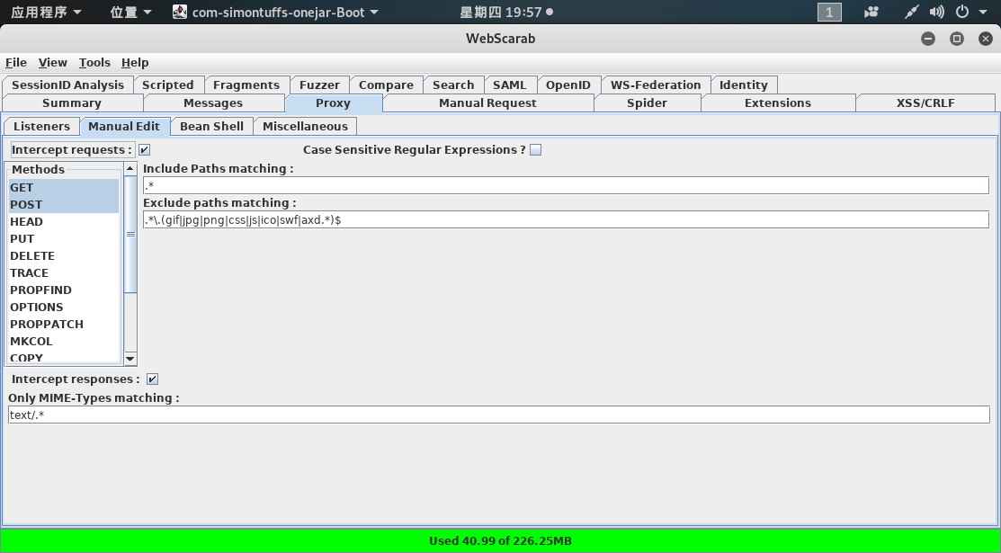This screenshot has height=553, width=1001.
Task: Switch to the SessionID Analysis tab
Action: point(67,85)
